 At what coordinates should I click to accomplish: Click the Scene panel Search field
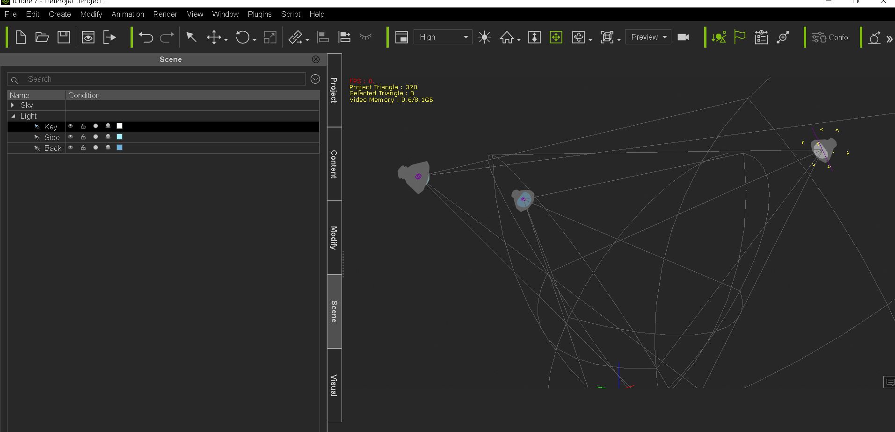point(157,79)
